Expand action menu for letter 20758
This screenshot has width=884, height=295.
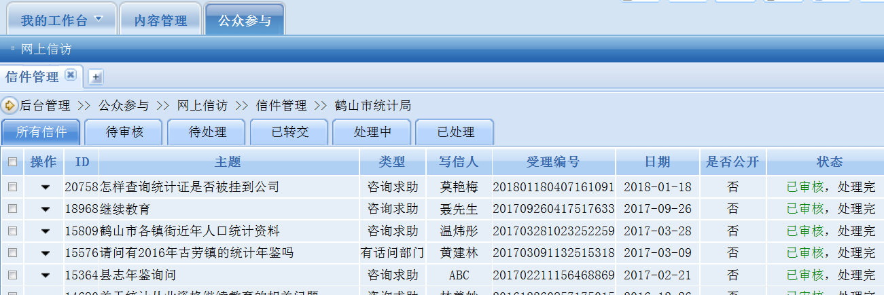pyautogui.click(x=46, y=187)
